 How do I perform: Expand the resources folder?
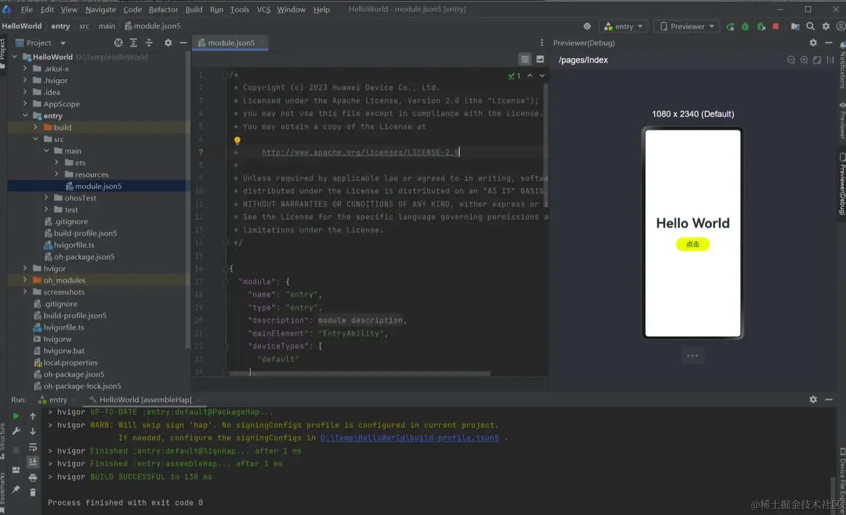57,174
